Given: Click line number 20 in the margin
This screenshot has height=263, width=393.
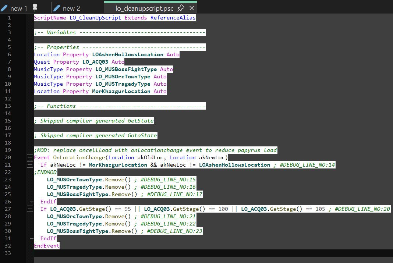Looking at the screenshot, I should pos(8,157).
